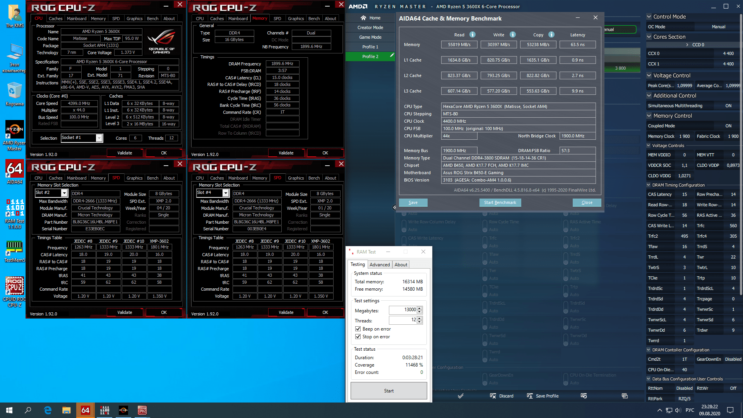Toggle Simultaneous Multithreading ON switch
The height and width of the screenshot is (418, 743).
pos(728,106)
